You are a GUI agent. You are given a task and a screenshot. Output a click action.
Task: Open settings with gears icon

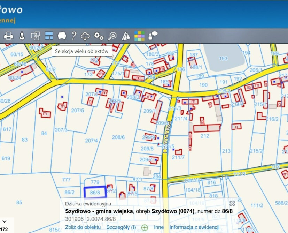[x=99, y=36]
